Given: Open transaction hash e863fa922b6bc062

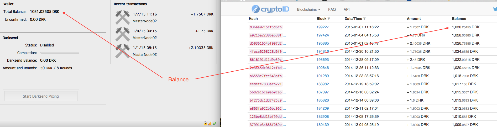Looking at the screenshot, I should [266, 108].
